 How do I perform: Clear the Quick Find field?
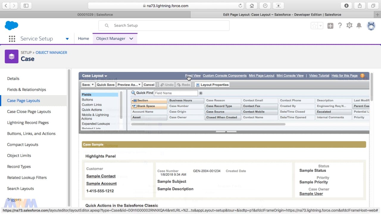pyautogui.click(x=201, y=93)
